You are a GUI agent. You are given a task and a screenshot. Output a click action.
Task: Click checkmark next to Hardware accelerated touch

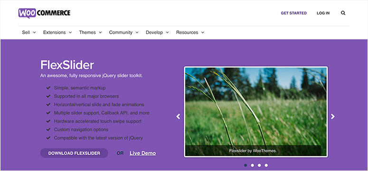(x=48, y=121)
